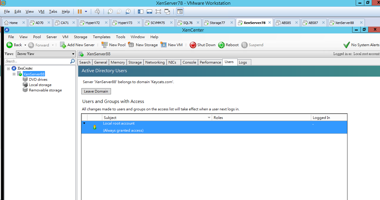Click the send Ctrl+Alt+Del icon in VMware toolbar
The height and width of the screenshot is (200, 380).
point(97,12)
